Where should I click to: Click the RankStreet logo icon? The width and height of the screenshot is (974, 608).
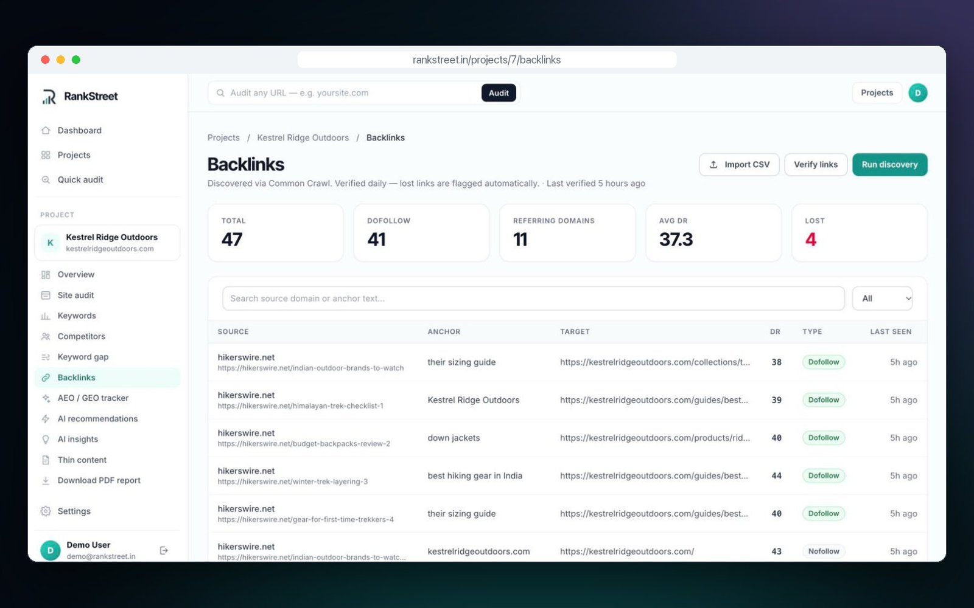point(49,97)
